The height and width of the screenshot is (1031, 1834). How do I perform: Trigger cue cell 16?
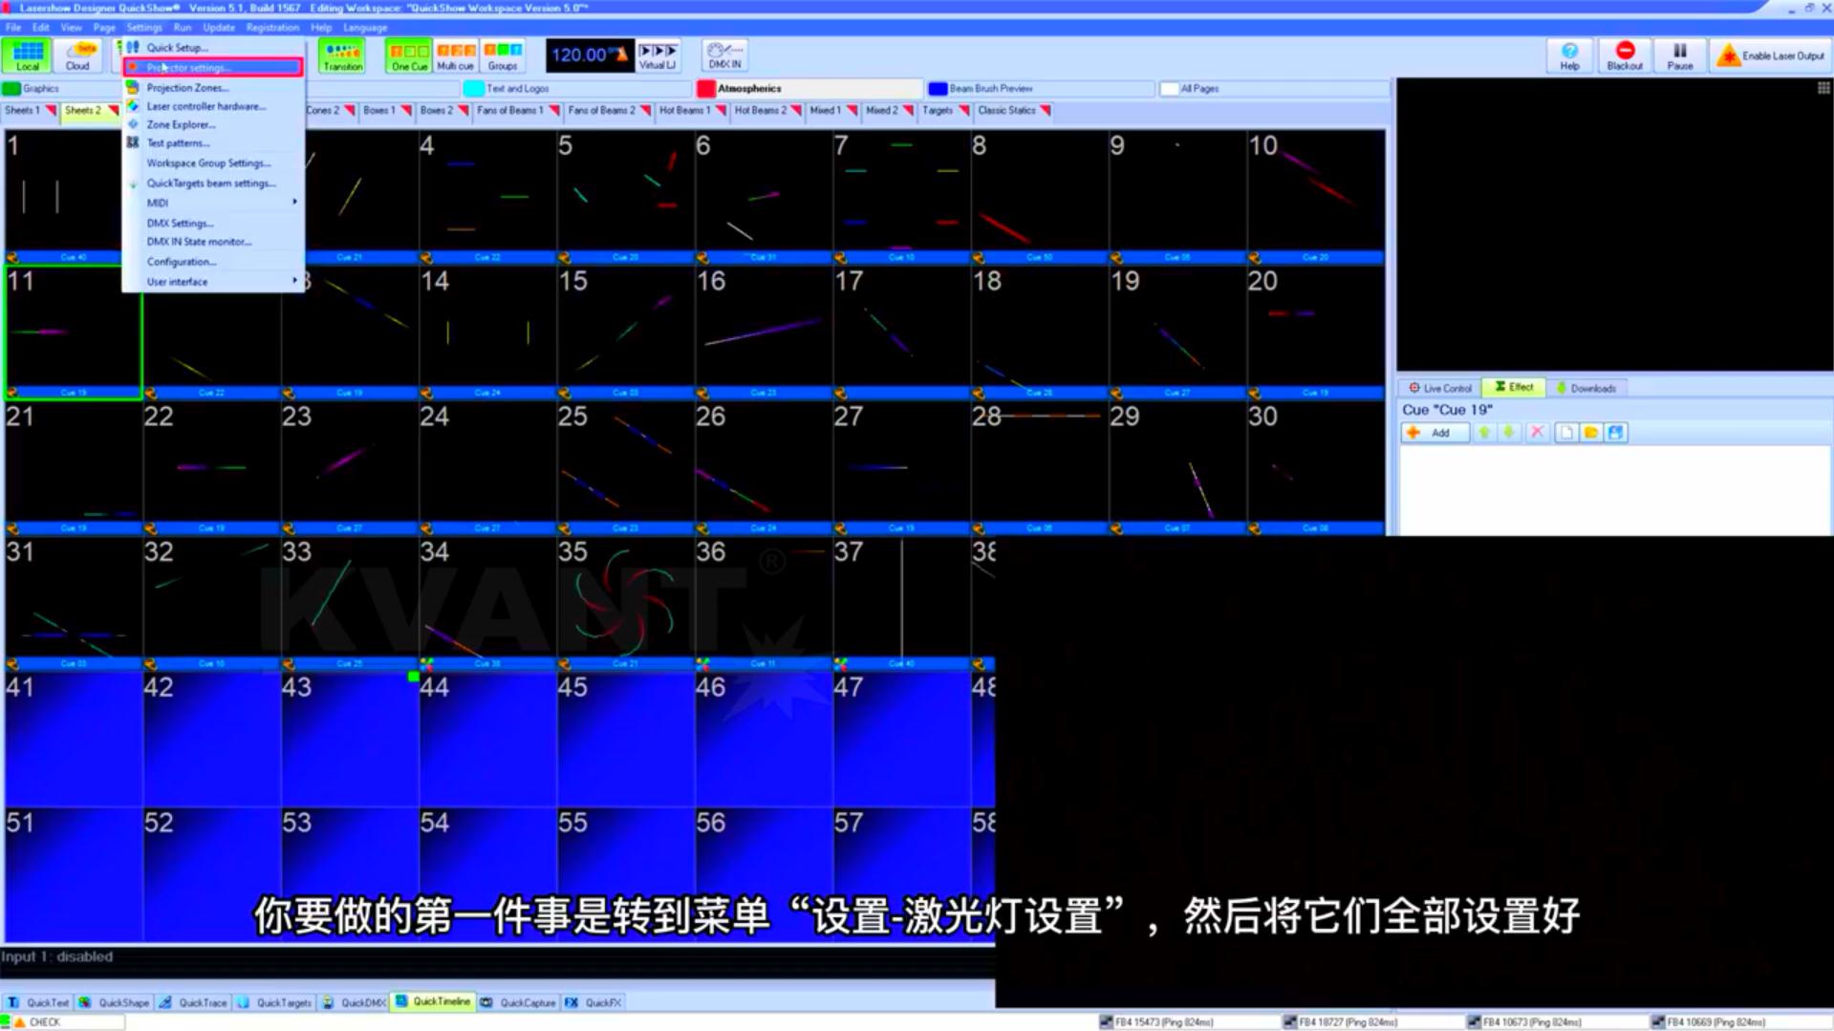pos(763,332)
